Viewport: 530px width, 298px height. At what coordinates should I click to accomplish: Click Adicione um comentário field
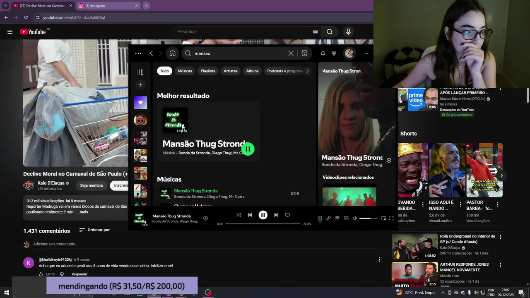(206, 244)
